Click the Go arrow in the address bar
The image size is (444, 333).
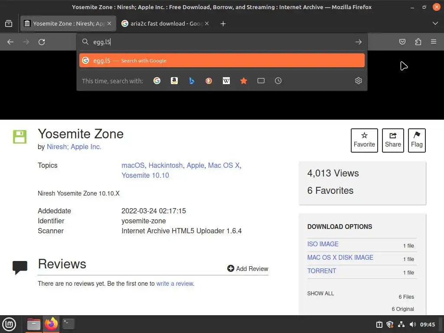pos(359,42)
